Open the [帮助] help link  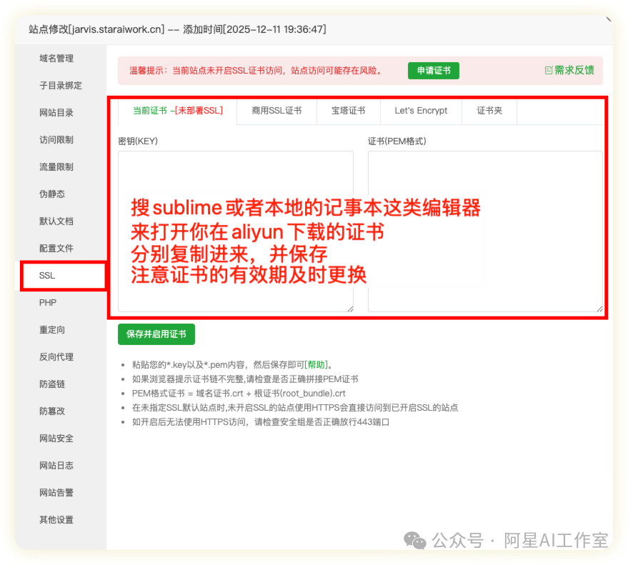click(x=317, y=365)
